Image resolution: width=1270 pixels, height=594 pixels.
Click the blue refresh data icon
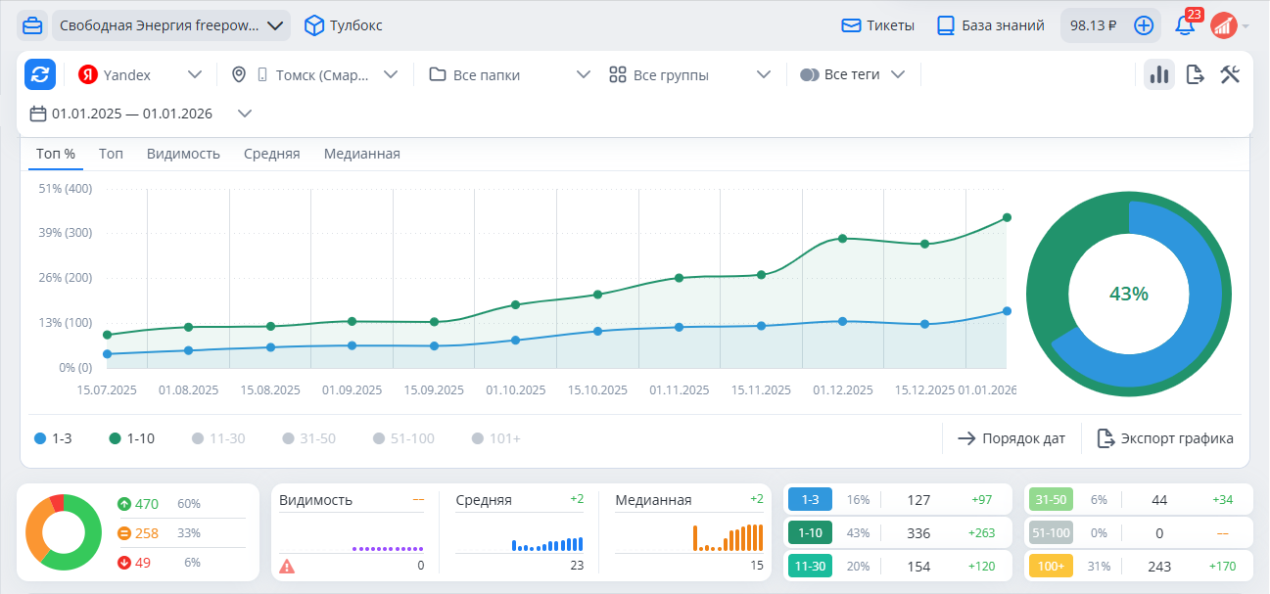tap(40, 74)
